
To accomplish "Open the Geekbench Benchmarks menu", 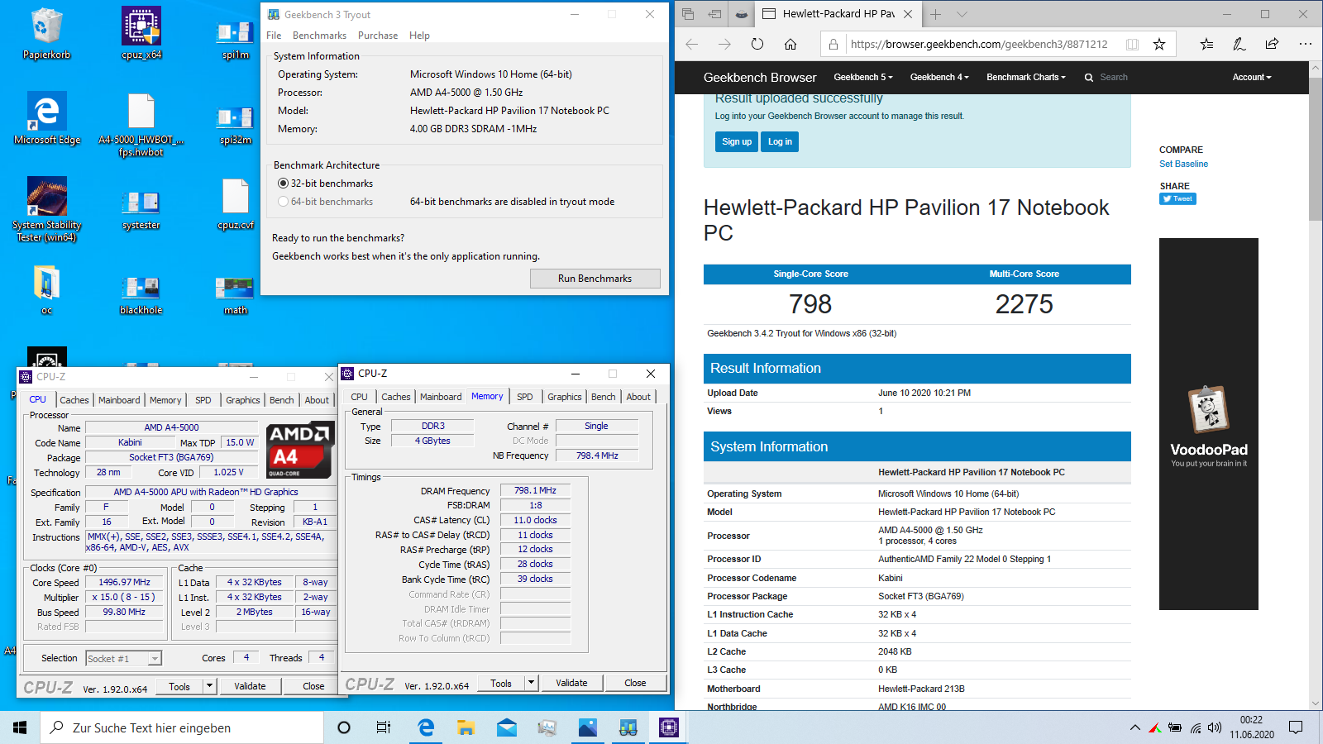I will click(319, 36).
